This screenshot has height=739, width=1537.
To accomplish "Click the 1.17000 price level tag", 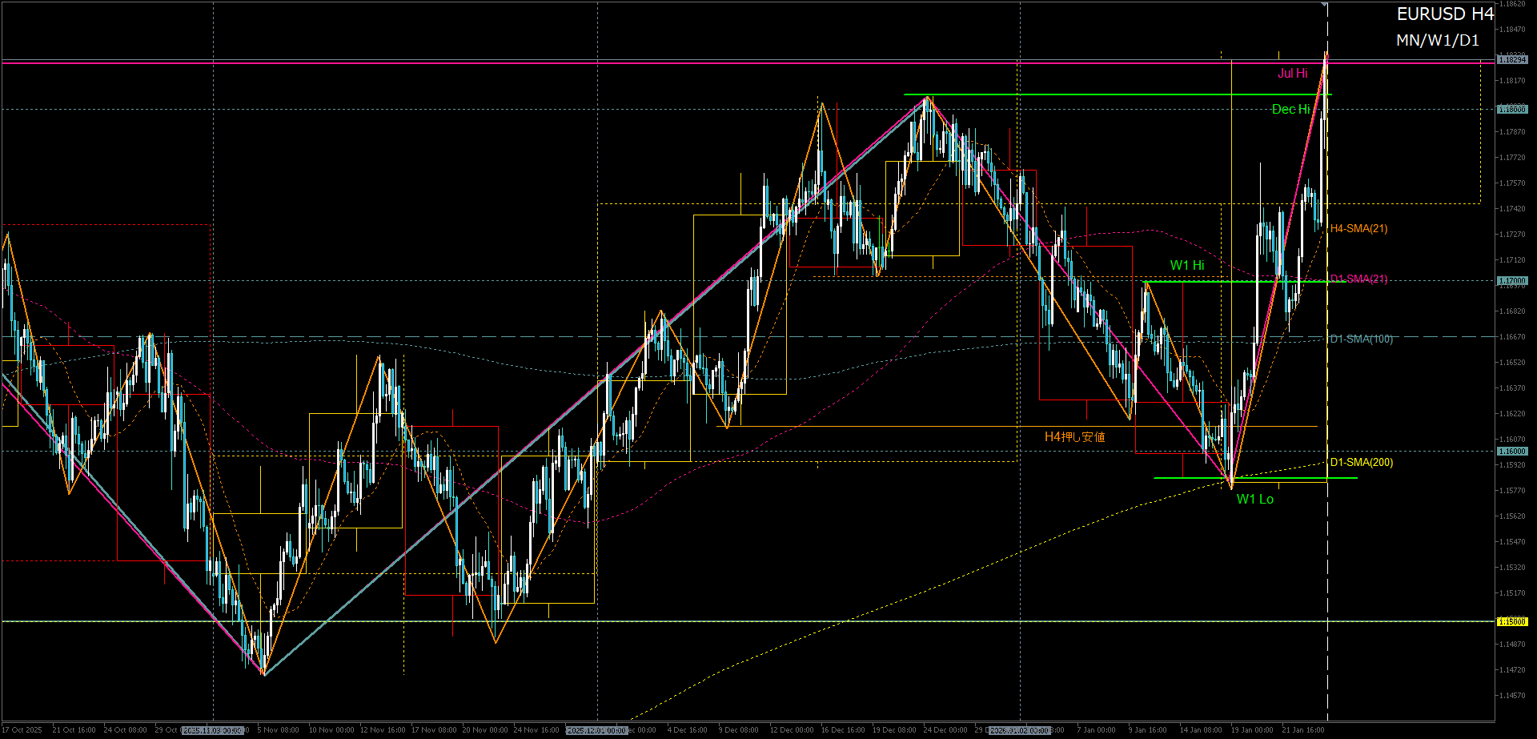I will [x=1511, y=281].
